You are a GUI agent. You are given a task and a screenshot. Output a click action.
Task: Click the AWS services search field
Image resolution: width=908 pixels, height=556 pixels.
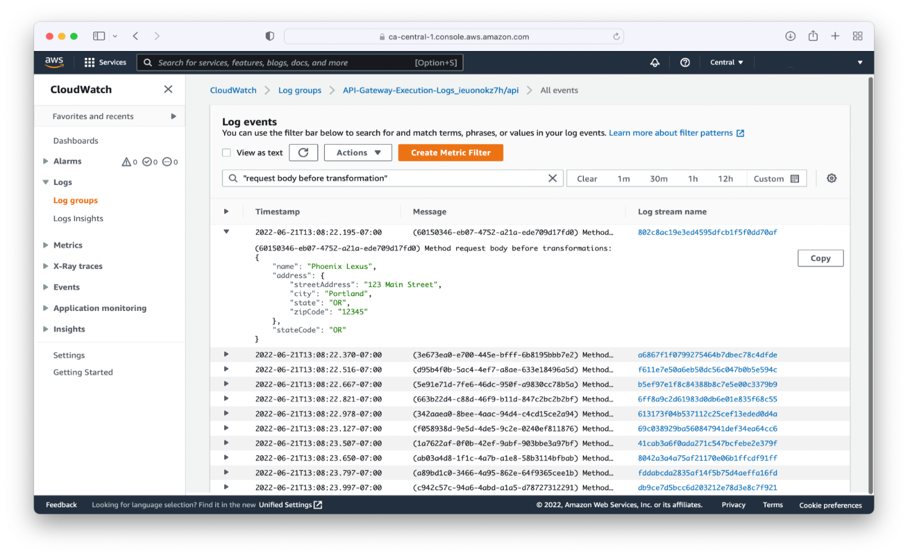300,62
